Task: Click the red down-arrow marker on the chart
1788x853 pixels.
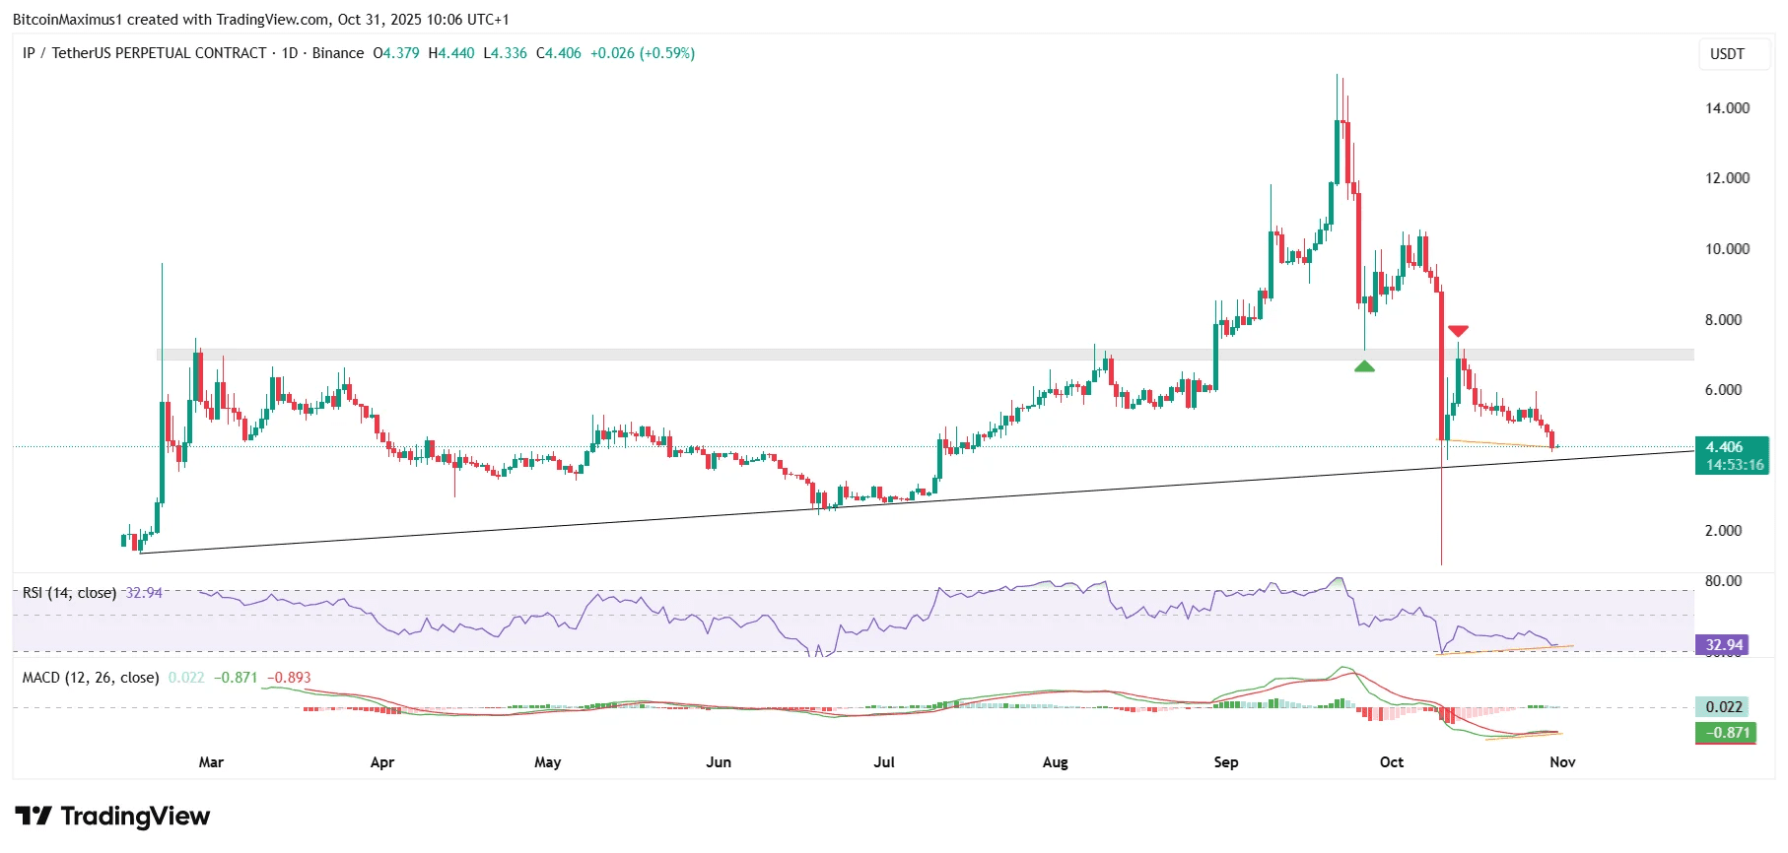Action: click(x=1458, y=331)
